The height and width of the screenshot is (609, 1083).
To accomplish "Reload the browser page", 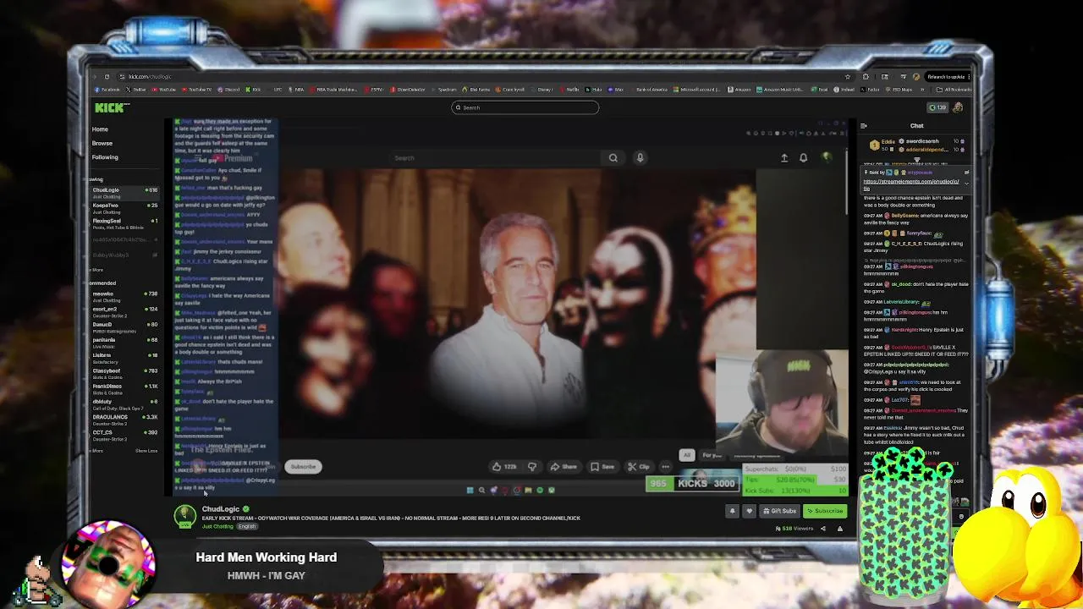I will point(107,77).
